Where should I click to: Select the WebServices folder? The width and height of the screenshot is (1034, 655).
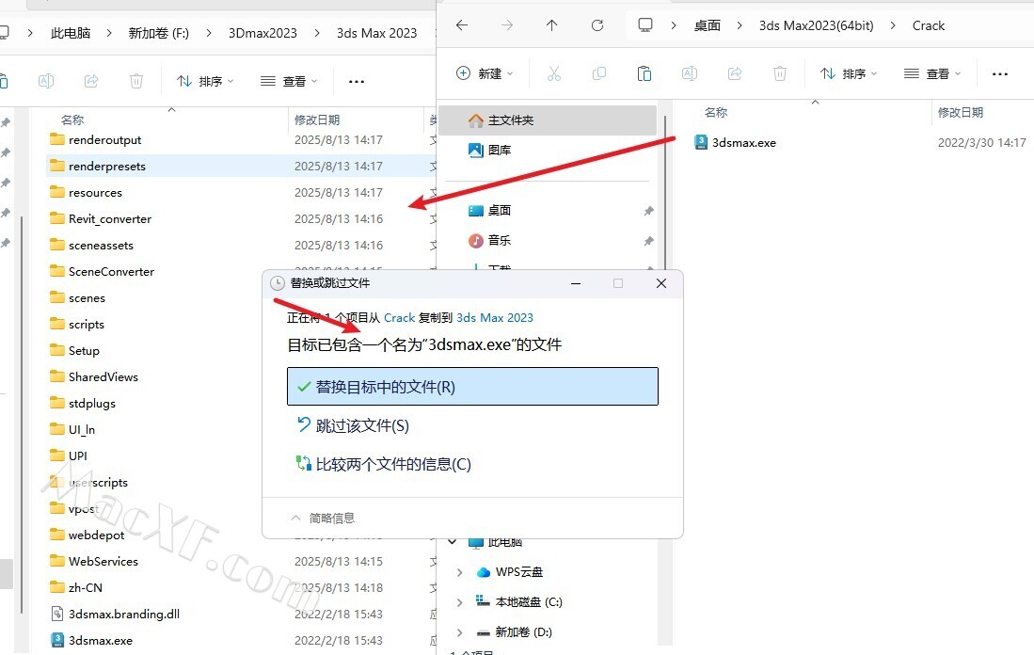coord(94,561)
